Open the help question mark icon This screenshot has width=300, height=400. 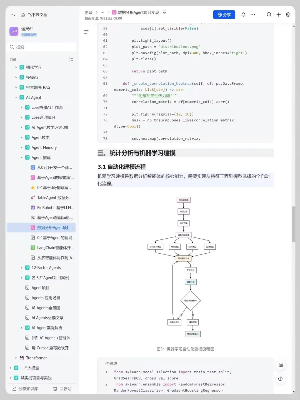pos(281,379)
